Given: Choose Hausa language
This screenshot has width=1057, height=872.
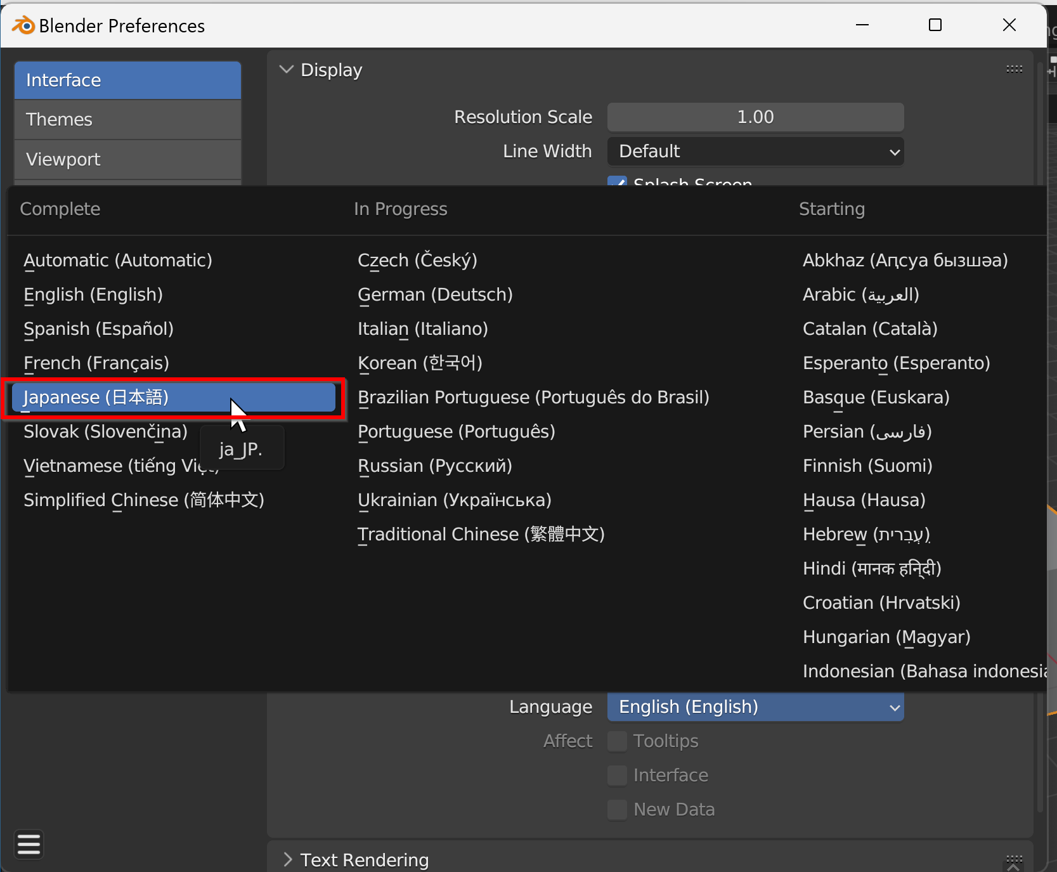Looking at the screenshot, I should pos(864,500).
